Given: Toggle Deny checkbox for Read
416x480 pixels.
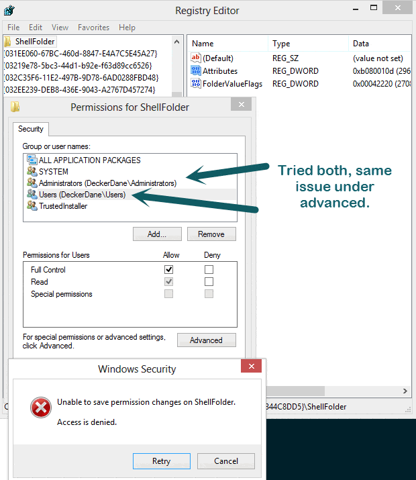Looking at the screenshot, I should click(209, 282).
